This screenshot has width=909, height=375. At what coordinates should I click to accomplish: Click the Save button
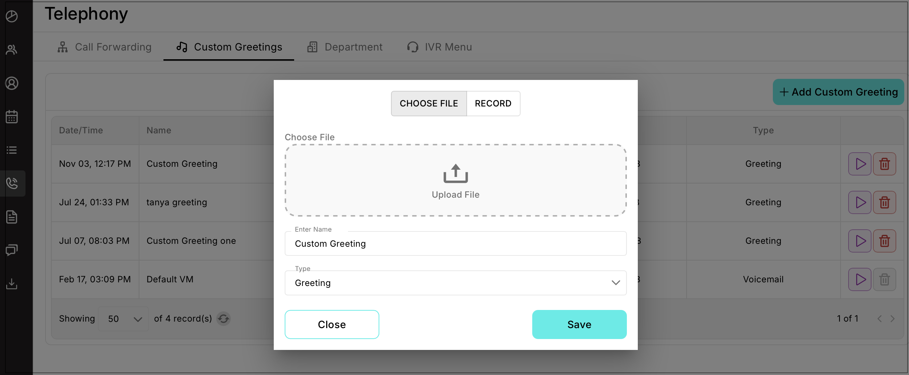coord(579,324)
